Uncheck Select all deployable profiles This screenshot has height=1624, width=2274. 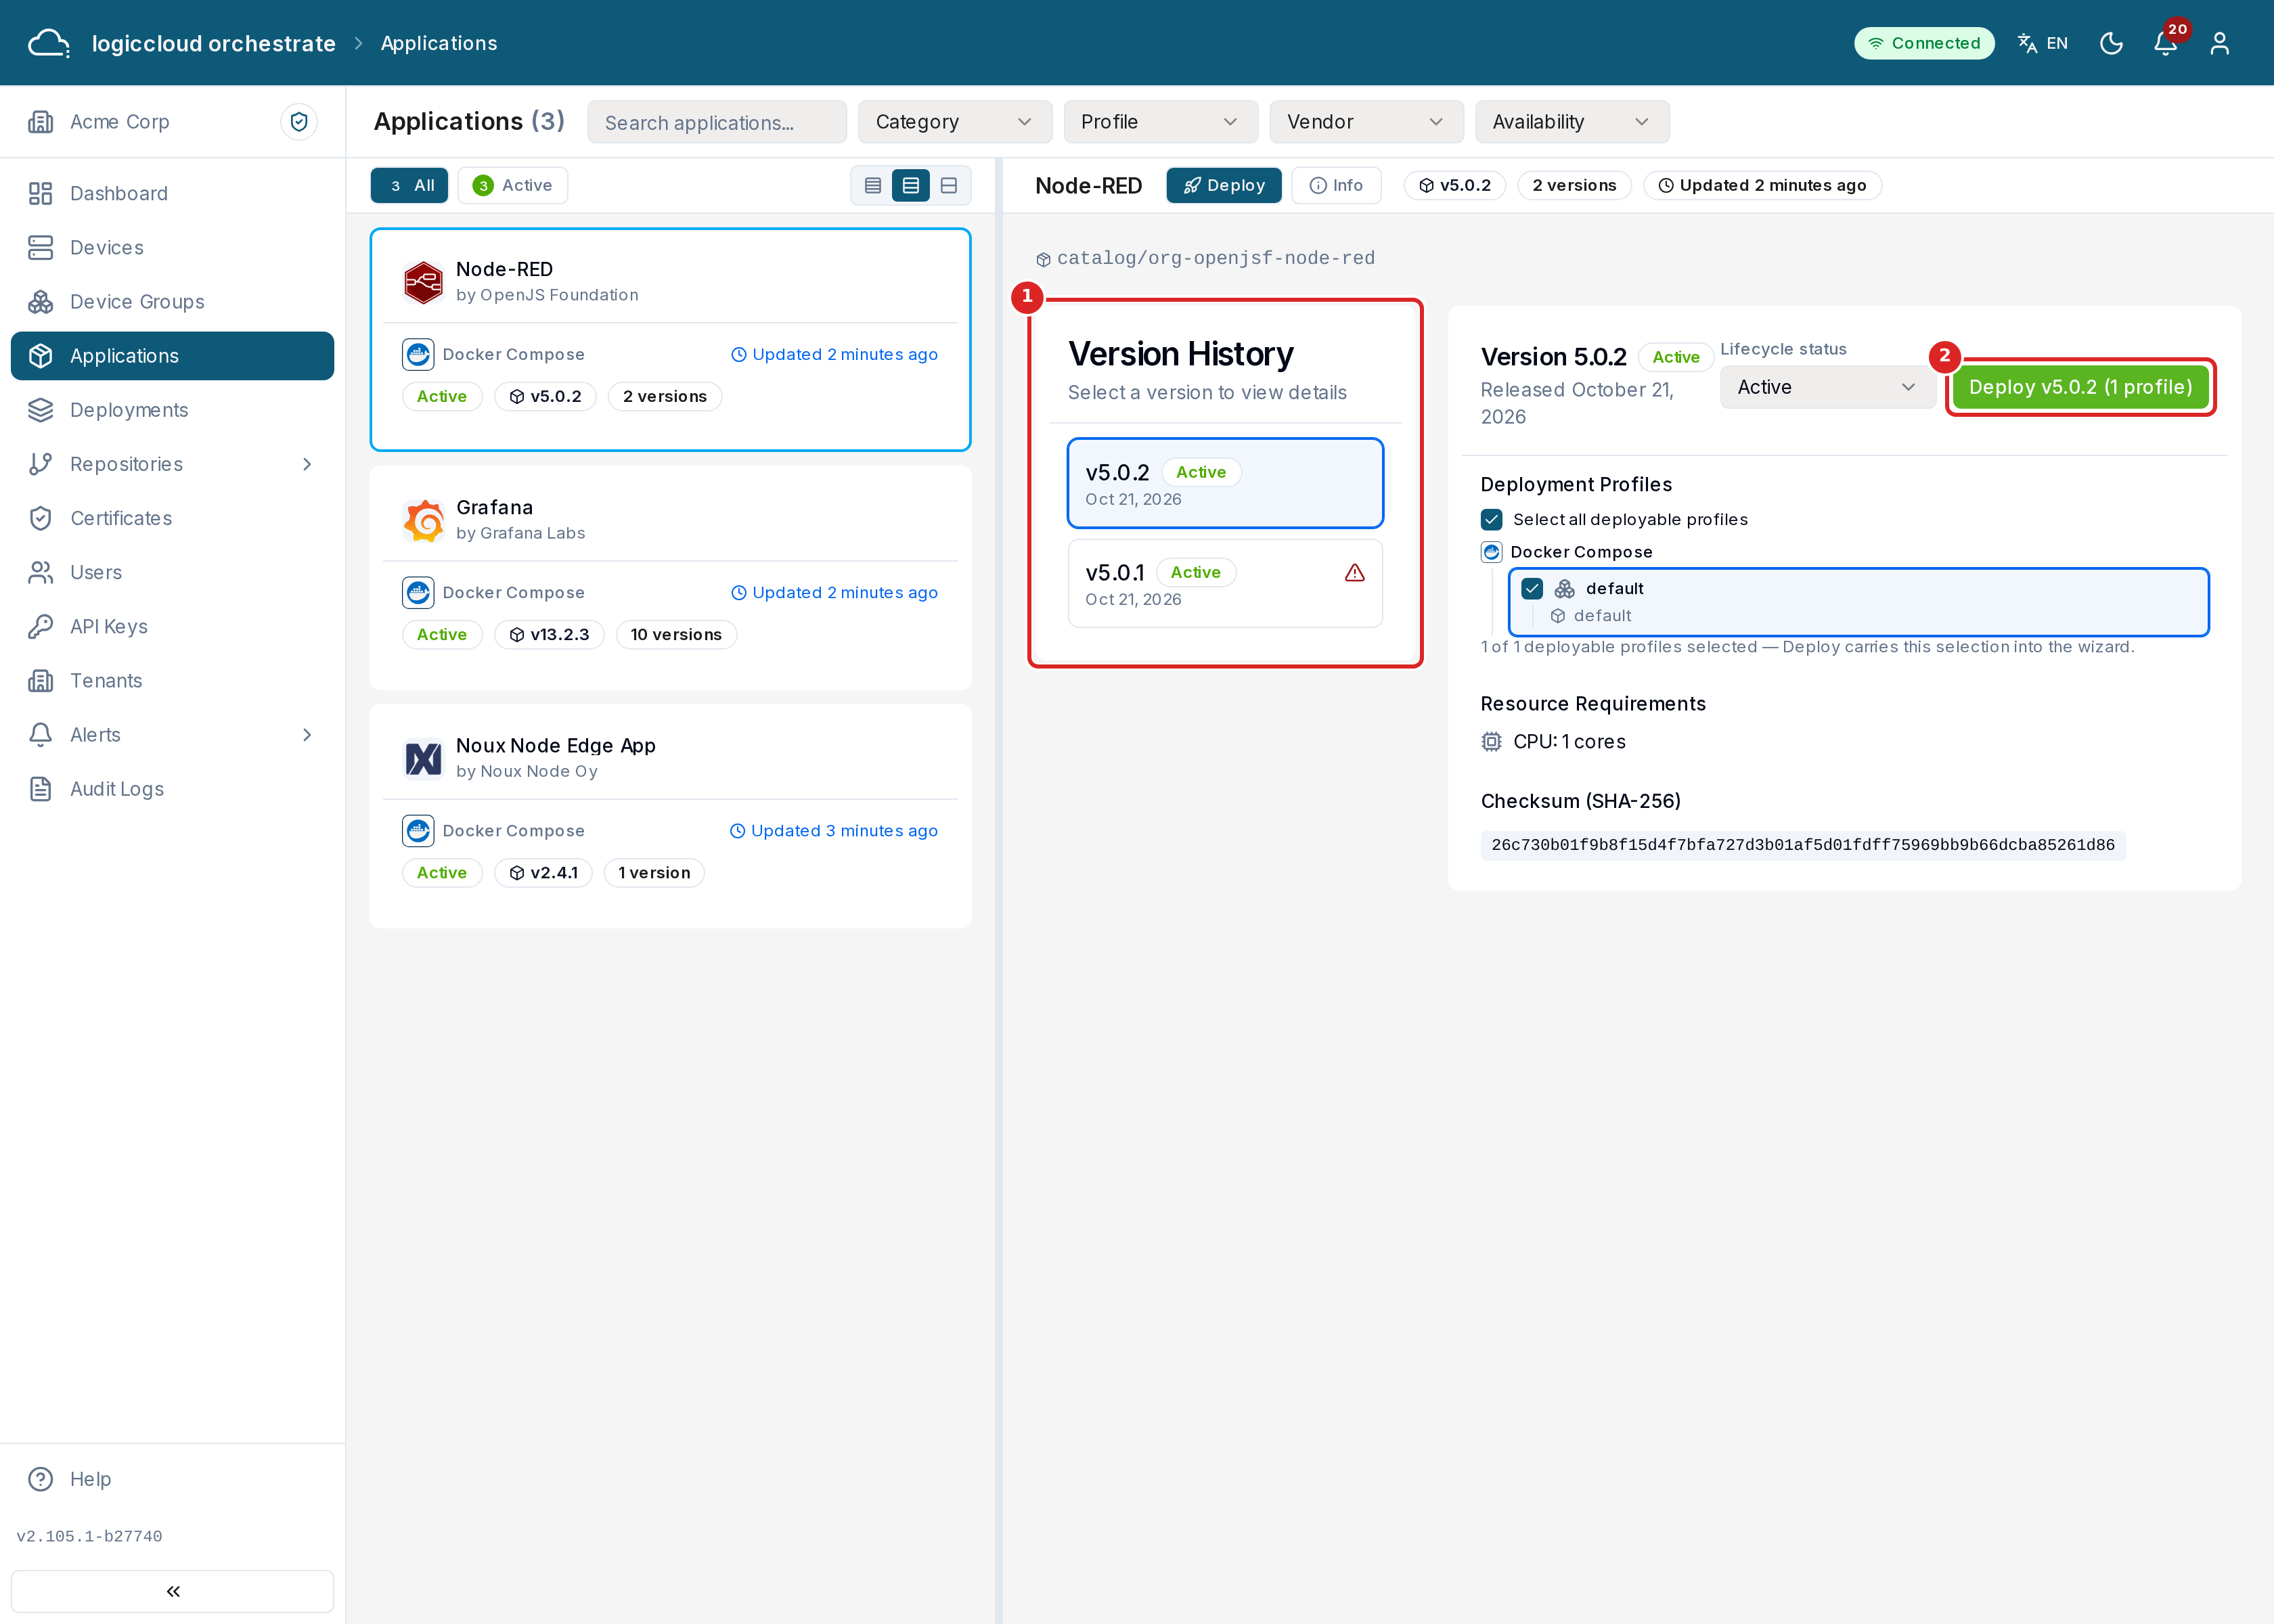pos(1491,519)
